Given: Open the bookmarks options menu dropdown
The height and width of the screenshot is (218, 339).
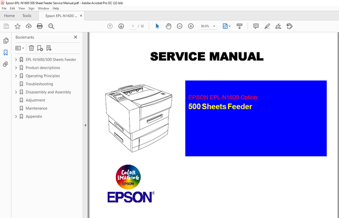Looking at the screenshot, I should coord(20,48).
